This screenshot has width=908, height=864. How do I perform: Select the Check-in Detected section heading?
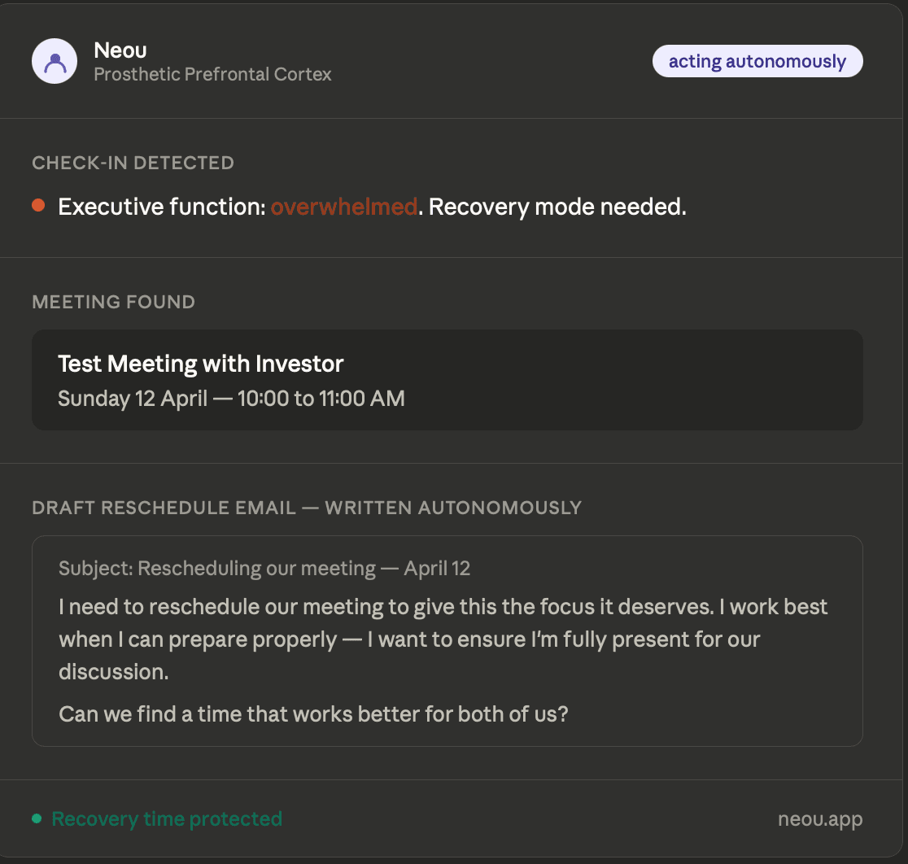point(133,163)
